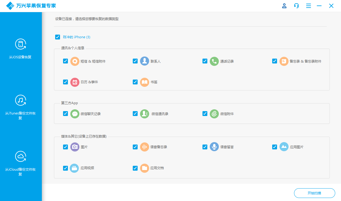The image size is (341, 201).
Task: Click the 应用文档 label text
Action: click(x=157, y=168)
